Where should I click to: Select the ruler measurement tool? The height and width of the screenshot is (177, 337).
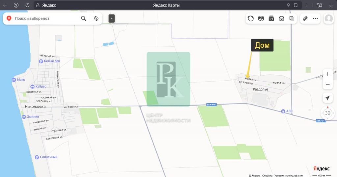[305, 18]
